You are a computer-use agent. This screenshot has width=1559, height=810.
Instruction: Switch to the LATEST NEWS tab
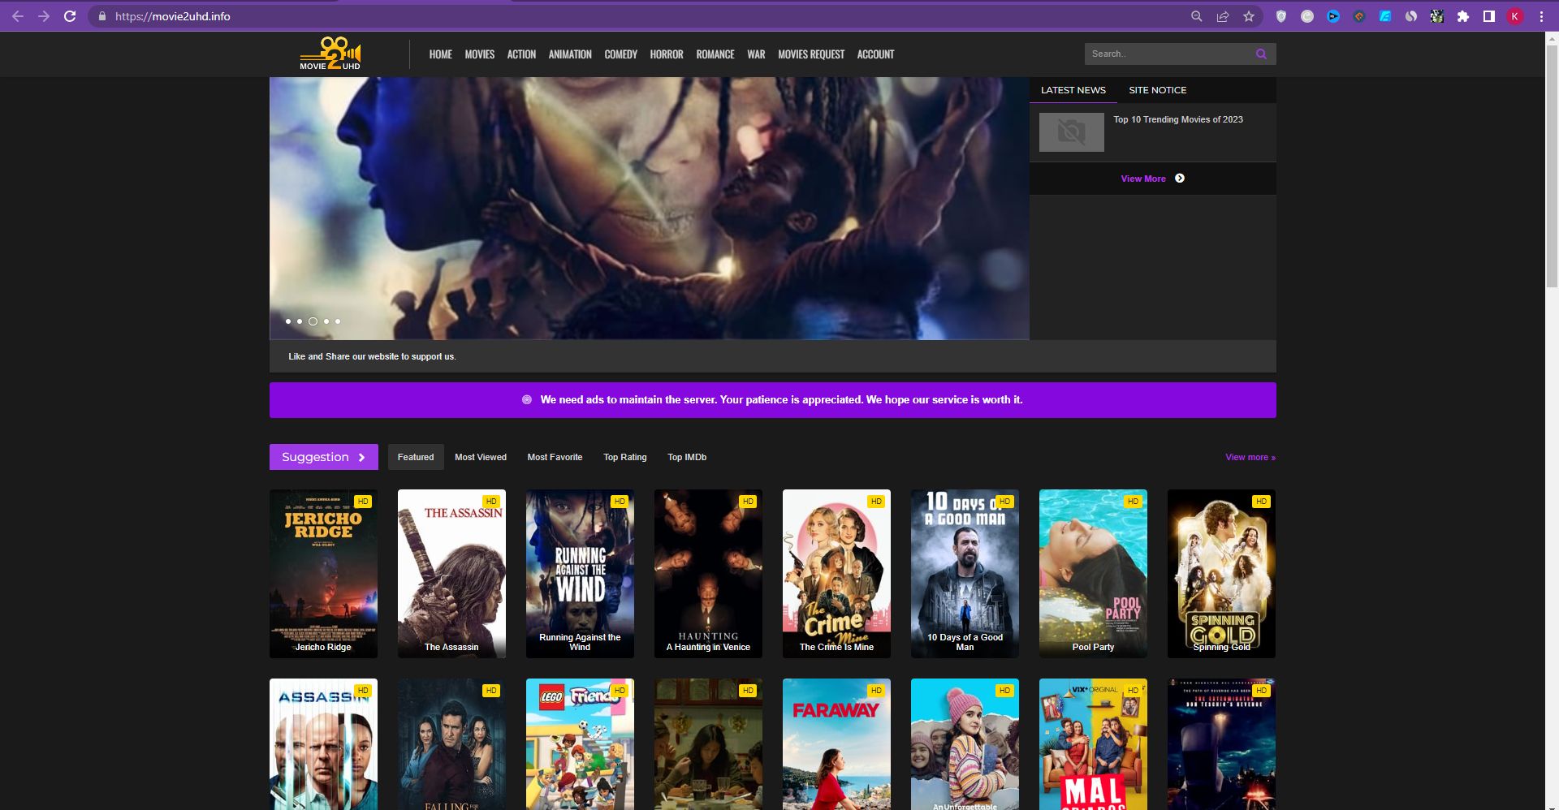click(1073, 90)
